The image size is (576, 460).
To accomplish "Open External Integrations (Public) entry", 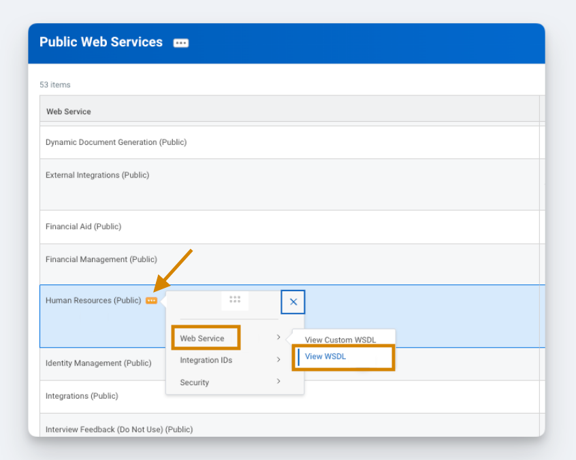I will click(x=97, y=175).
